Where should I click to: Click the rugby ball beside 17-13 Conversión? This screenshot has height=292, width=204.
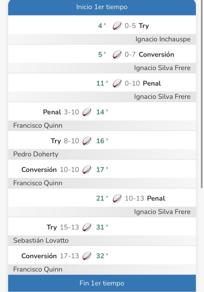(x=87, y=256)
